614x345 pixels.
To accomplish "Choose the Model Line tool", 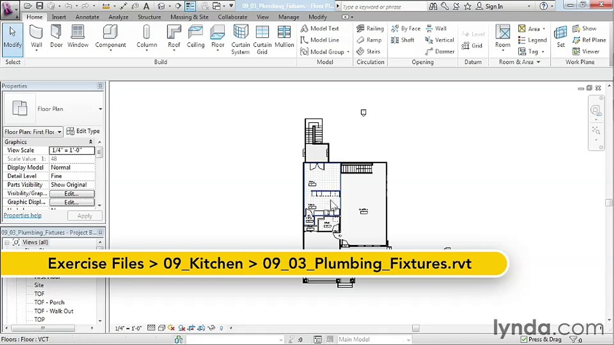I will coord(320,40).
